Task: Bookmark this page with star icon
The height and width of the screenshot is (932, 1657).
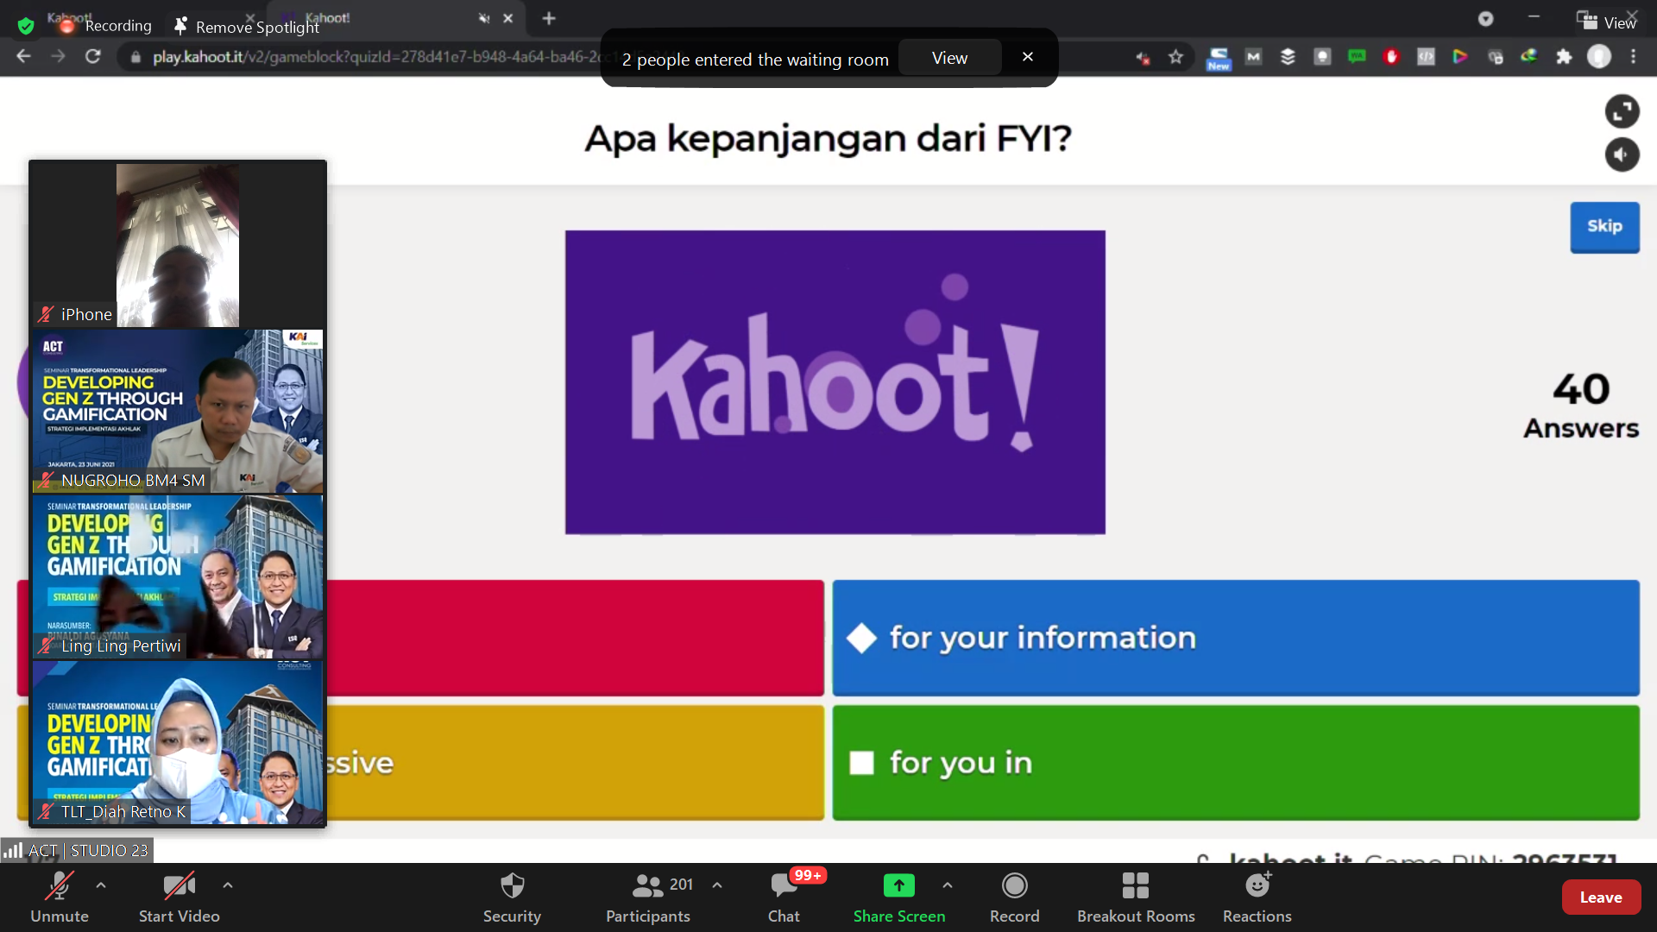Action: [x=1175, y=57]
